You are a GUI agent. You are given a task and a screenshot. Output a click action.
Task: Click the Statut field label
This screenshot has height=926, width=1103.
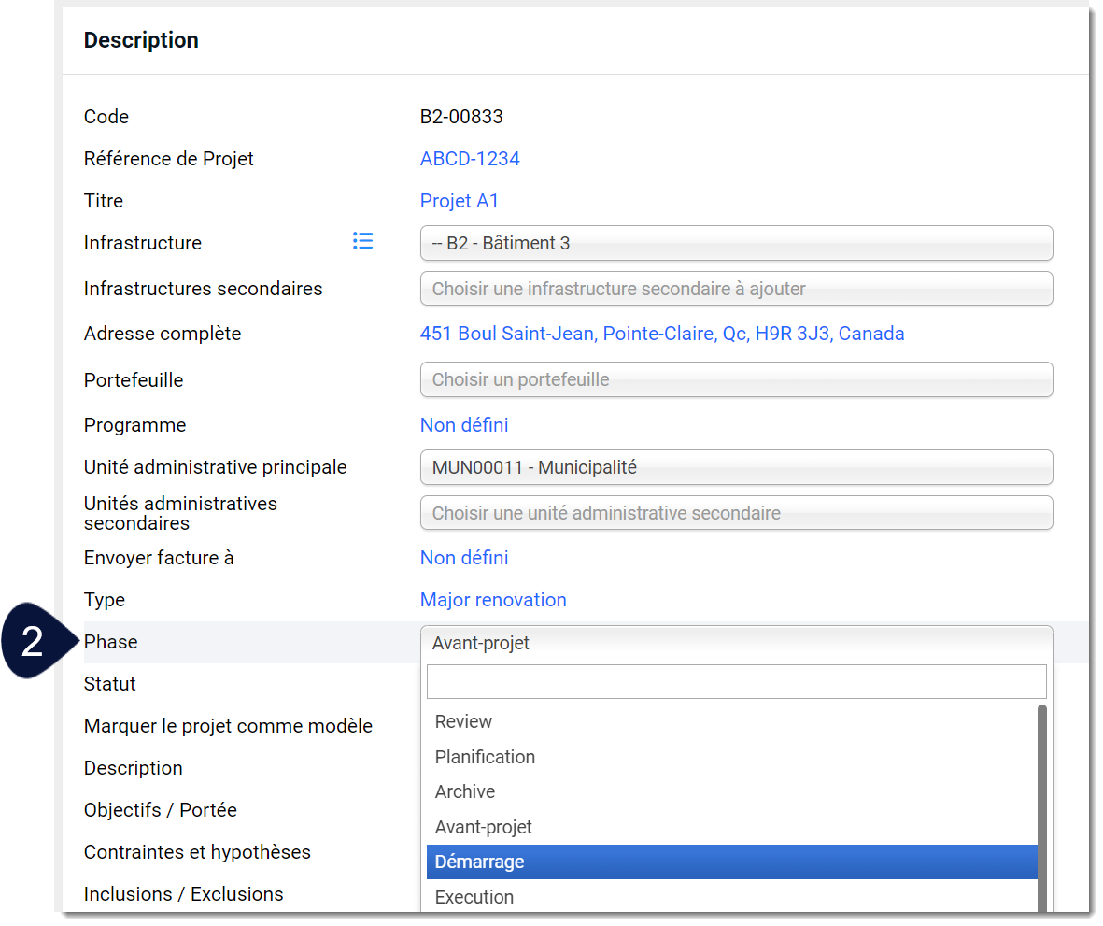click(x=109, y=684)
